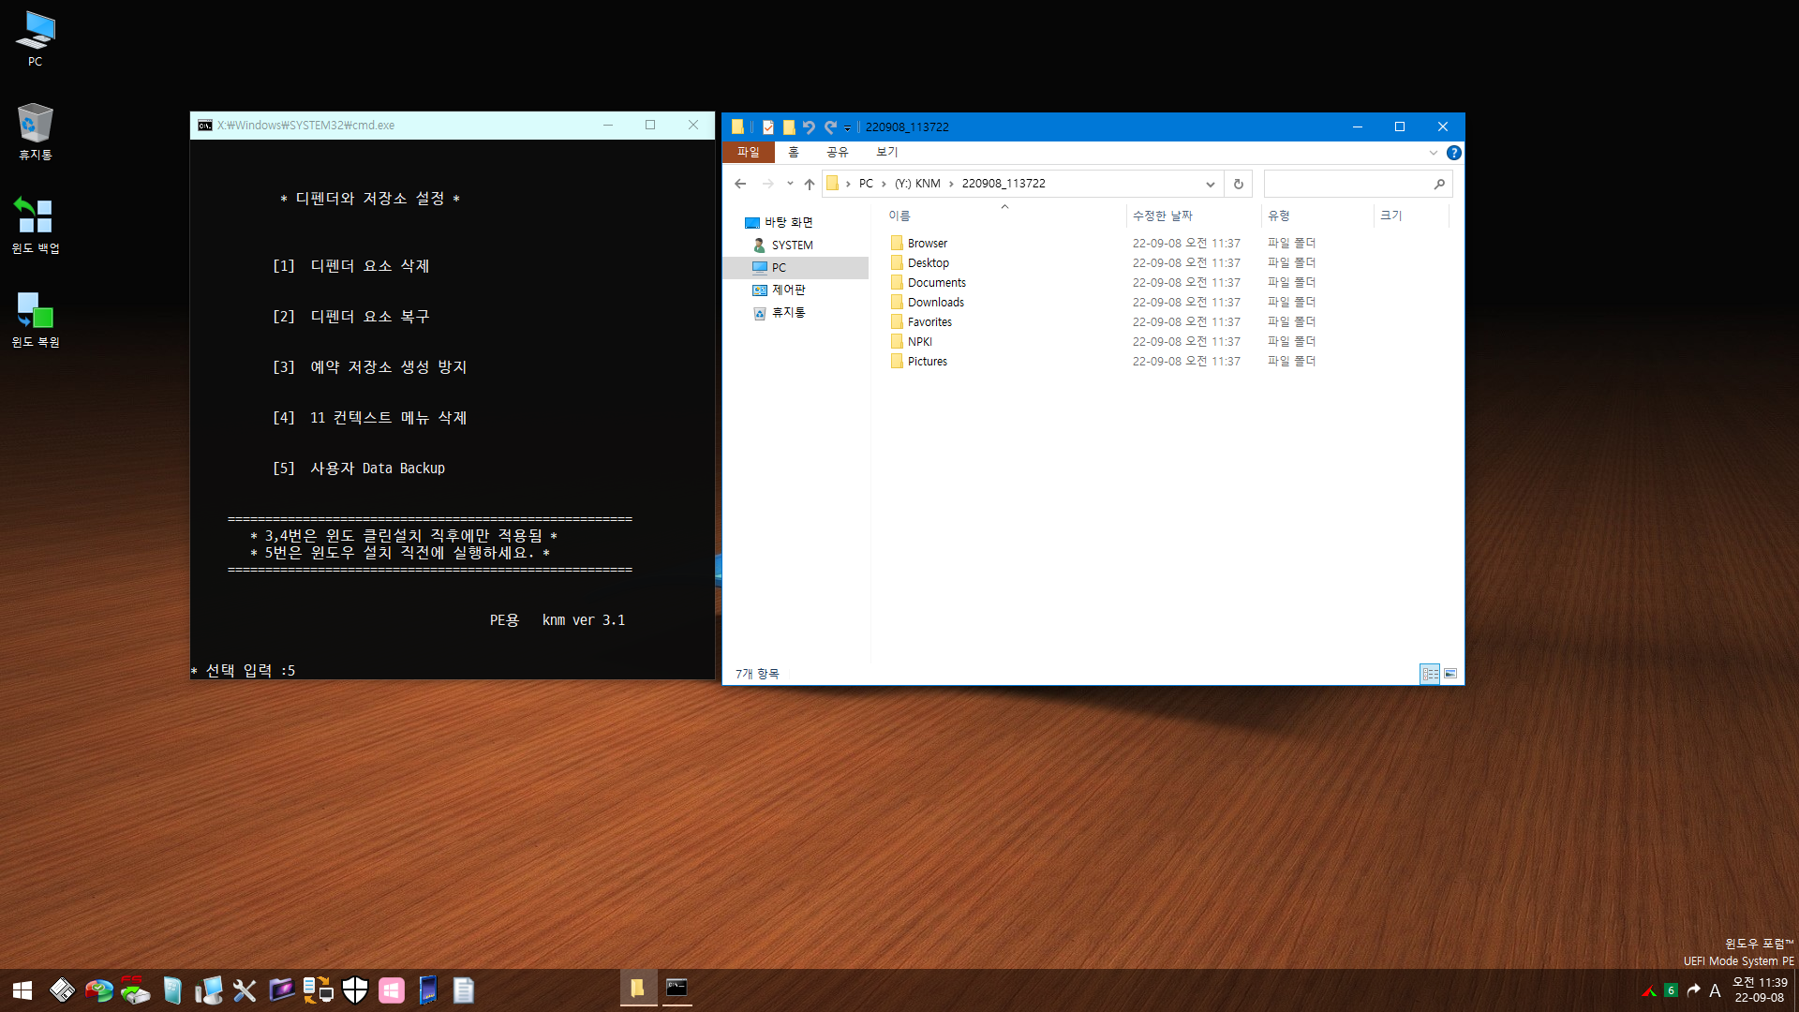Click Undo in Explorer title bar
This screenshot has width=1799, height=1012.
pos(809,127)
